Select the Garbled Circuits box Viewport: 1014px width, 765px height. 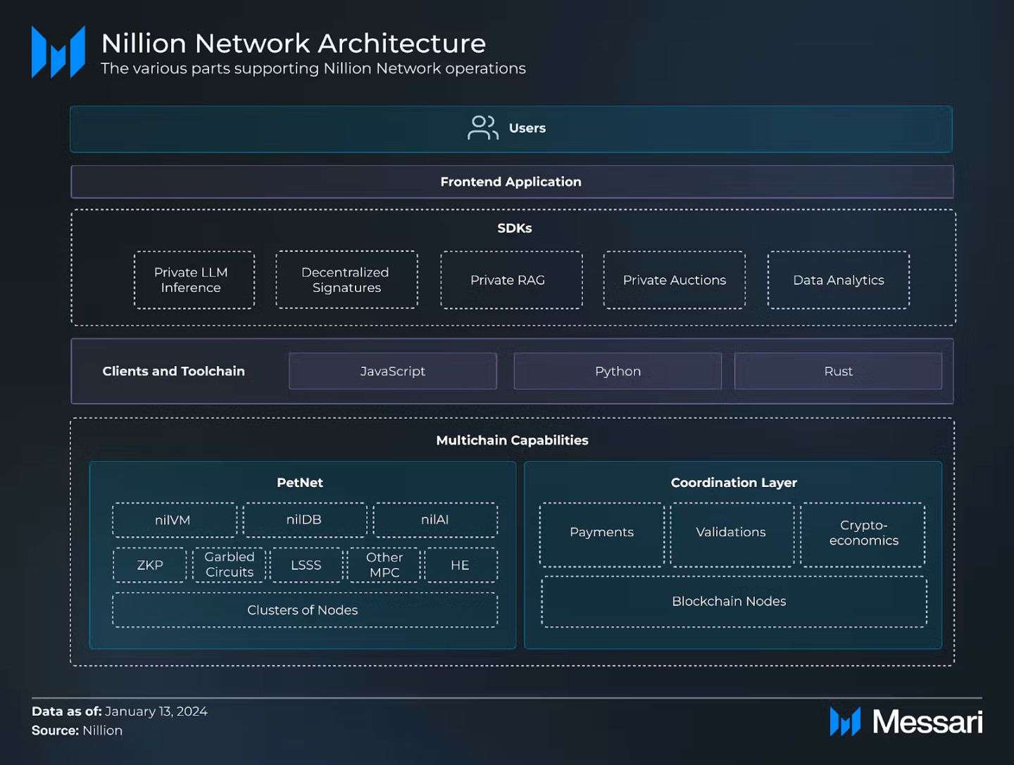(x=229, y=565)
